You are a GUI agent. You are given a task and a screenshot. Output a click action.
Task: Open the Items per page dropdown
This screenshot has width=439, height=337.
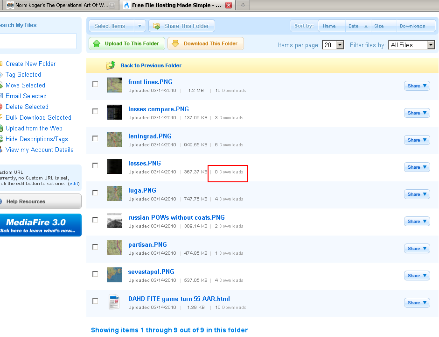(333, 45)
